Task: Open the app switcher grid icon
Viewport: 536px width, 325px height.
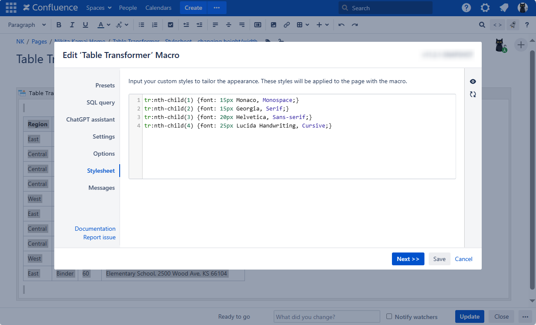Action: tap(11, 8)
